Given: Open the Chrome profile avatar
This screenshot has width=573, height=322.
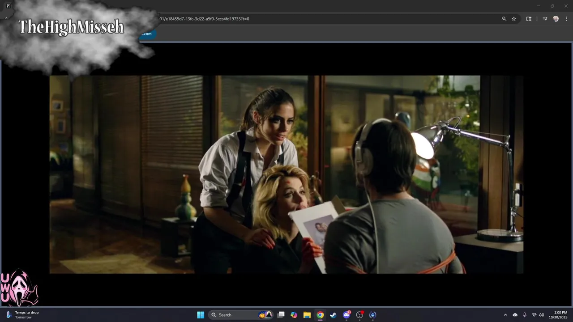Looking at the screenshot, I should click(x=556, y=19).
